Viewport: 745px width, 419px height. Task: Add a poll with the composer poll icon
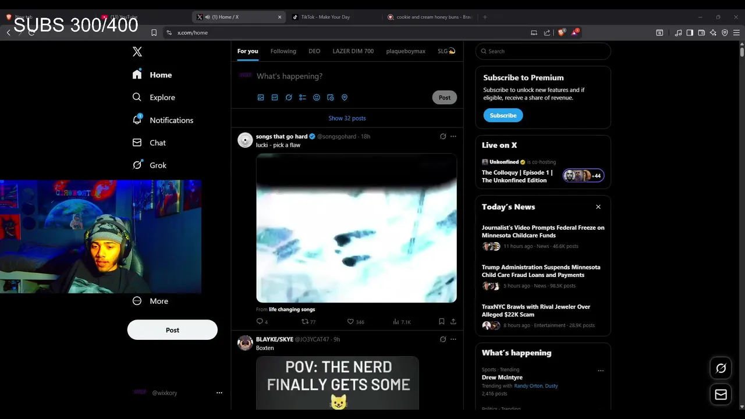click(303, 98)
